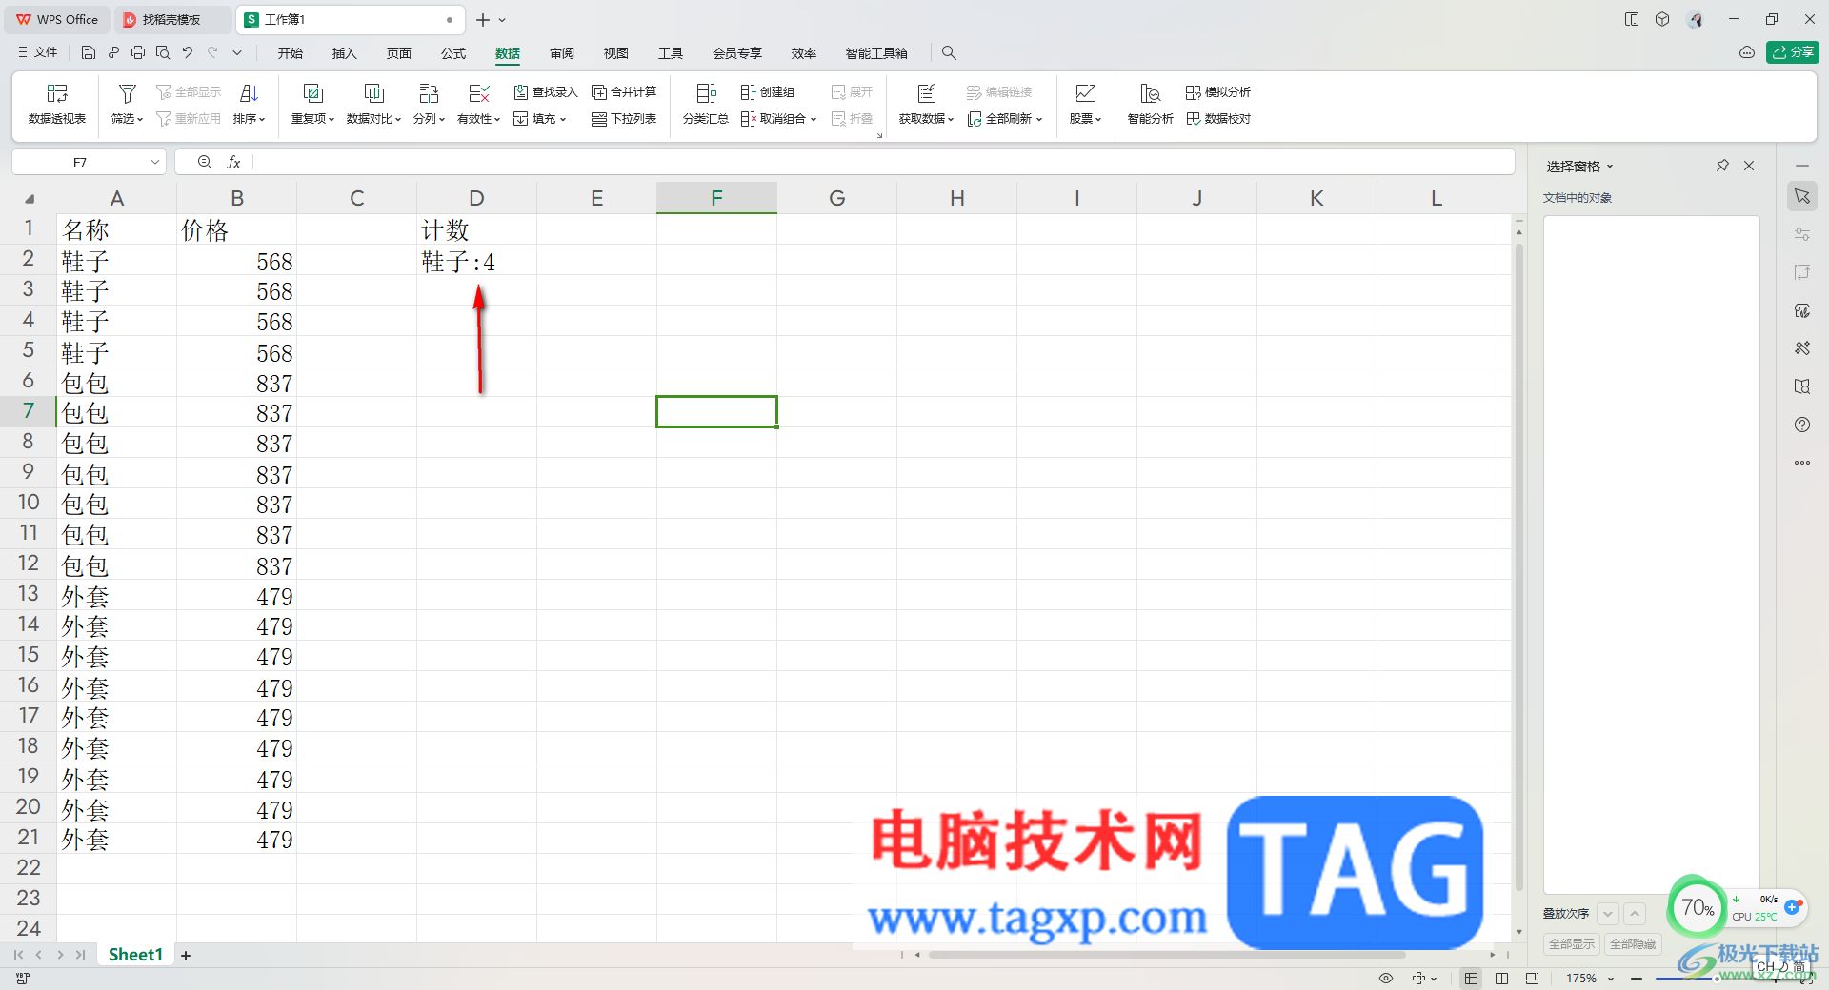This screenshot has height=990, width=1829.
Task: Click the 重复项 duplicates icon
Action: (312, 93)
